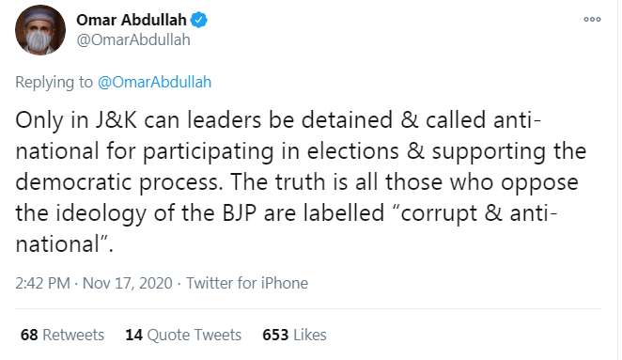622x360 pixels.
Task: Show the 653 Likes list
Action: click(x=294, y=335)
